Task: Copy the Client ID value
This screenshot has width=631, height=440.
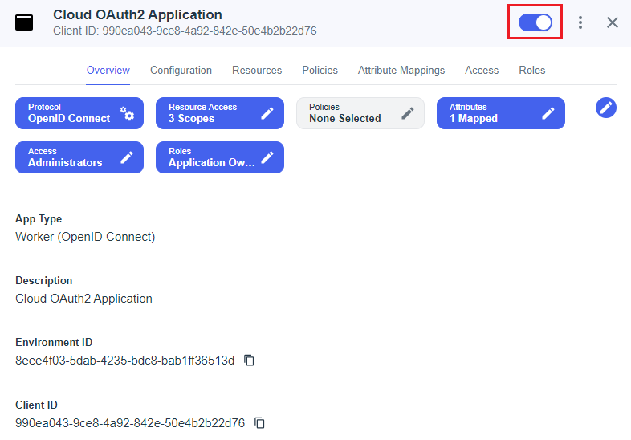Action: tap(259, 422)
